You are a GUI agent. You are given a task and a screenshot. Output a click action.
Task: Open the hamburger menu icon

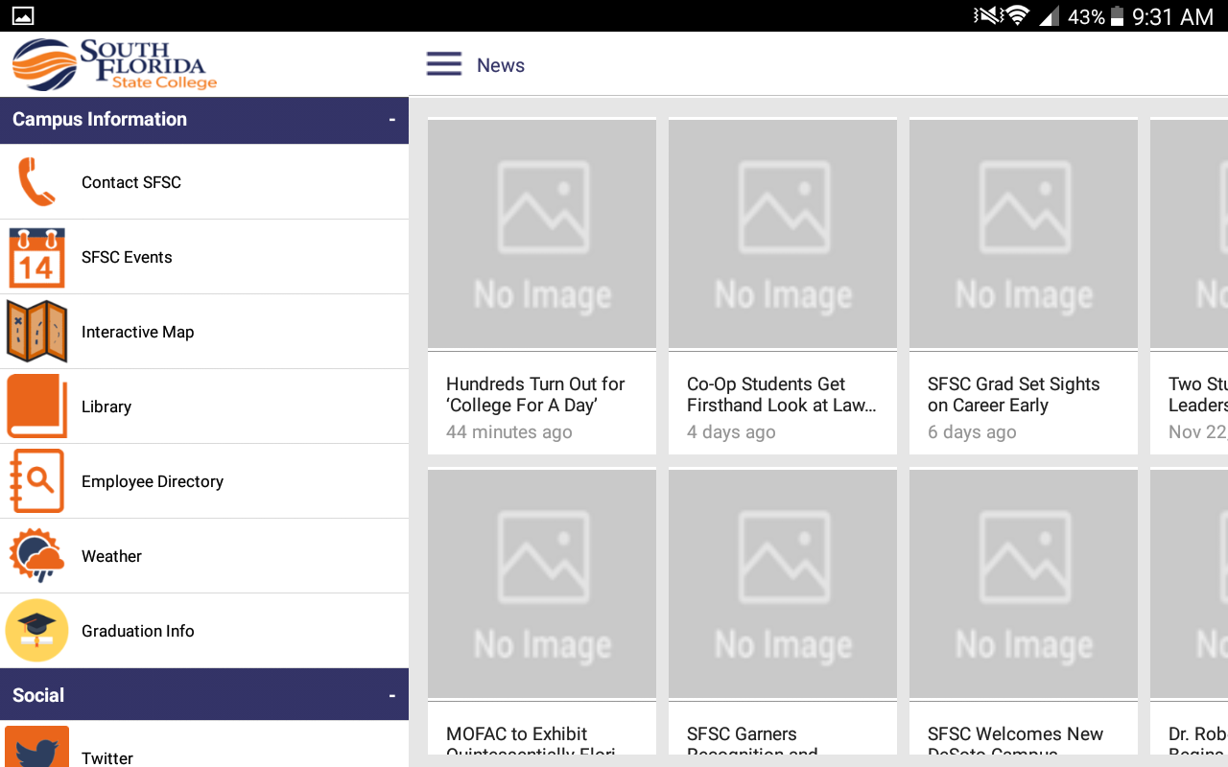tap(444, 64)
